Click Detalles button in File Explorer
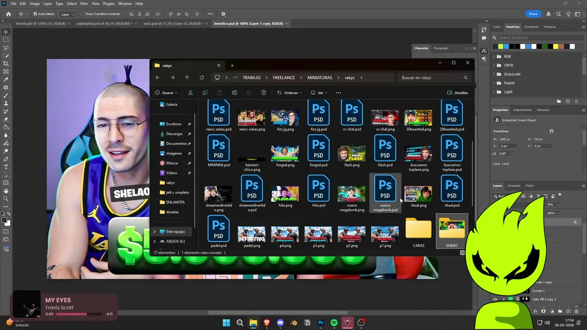587x330 pixels. point(457,93)
